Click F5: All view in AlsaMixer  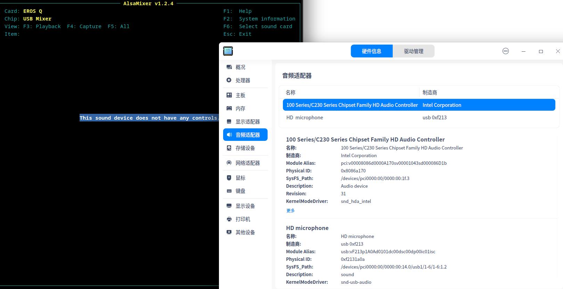click(x=119, y=26)
